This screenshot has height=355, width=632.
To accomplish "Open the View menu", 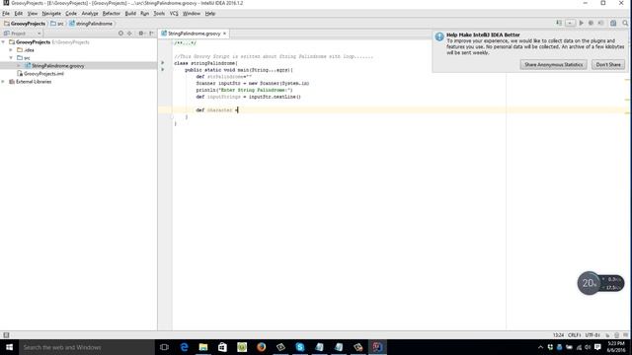I will click(x=33, y=13).
